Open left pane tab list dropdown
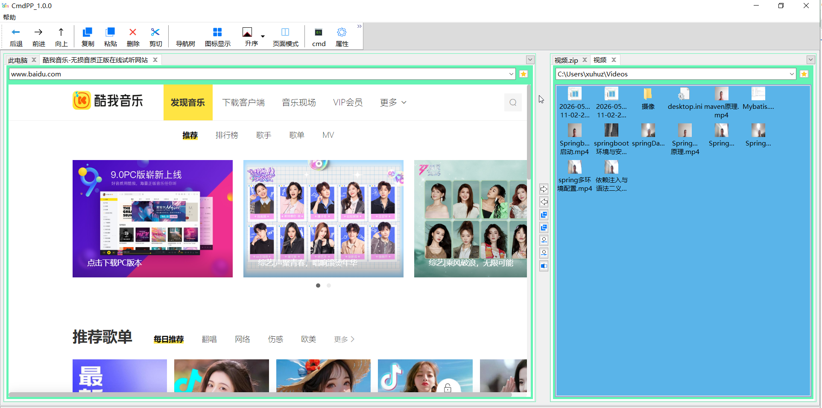The height and width of the screenshot is (408, 822). [x=530, y=60]
